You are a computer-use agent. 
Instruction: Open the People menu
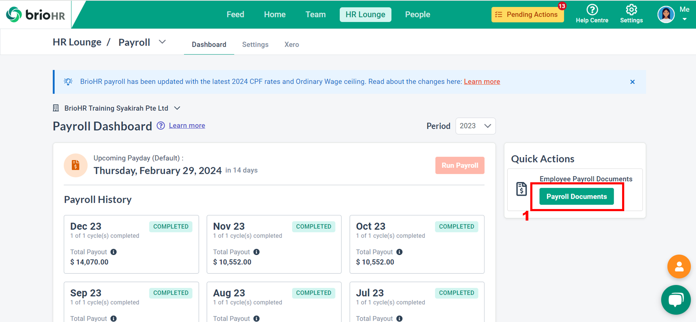coord(418,14)
